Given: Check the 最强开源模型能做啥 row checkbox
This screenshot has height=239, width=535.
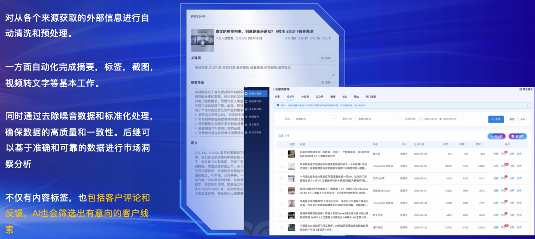Looking at the screenshot, I should 281,215.
